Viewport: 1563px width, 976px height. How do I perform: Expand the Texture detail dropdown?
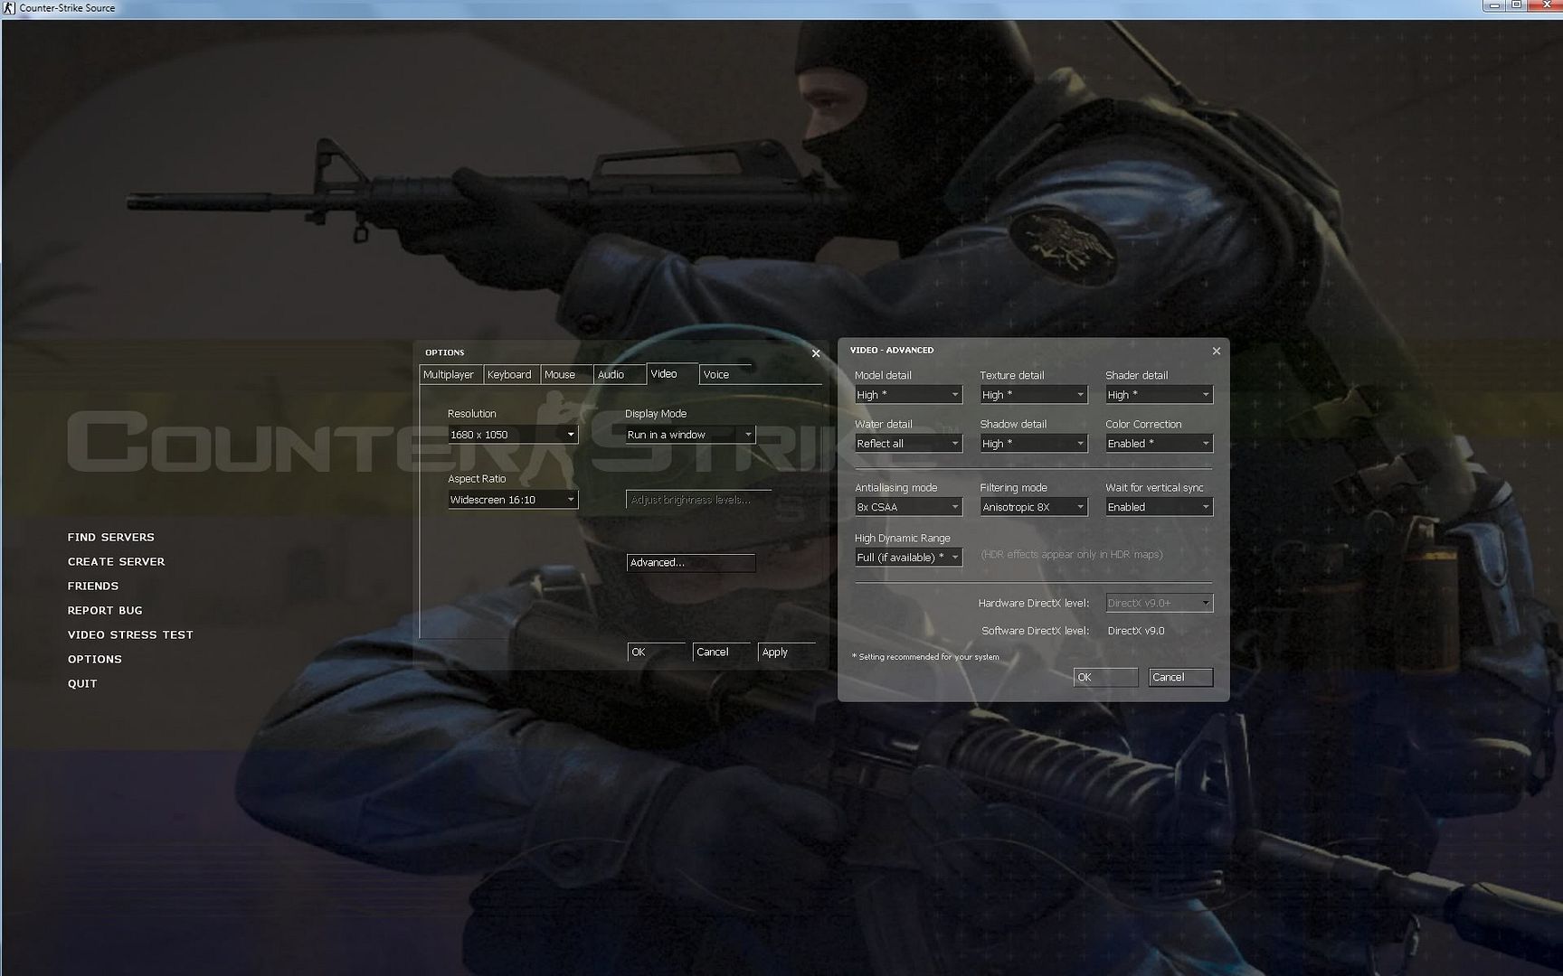[1034, 395]
